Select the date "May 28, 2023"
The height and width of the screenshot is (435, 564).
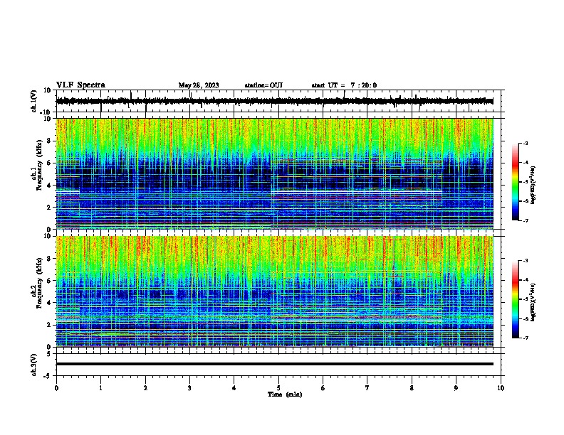[199, 85]
